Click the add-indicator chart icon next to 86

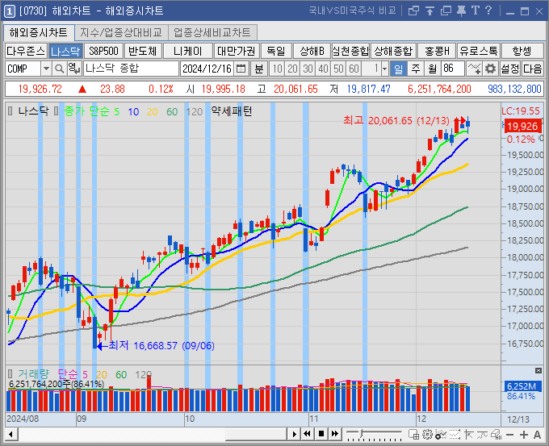tap(475, 69)
